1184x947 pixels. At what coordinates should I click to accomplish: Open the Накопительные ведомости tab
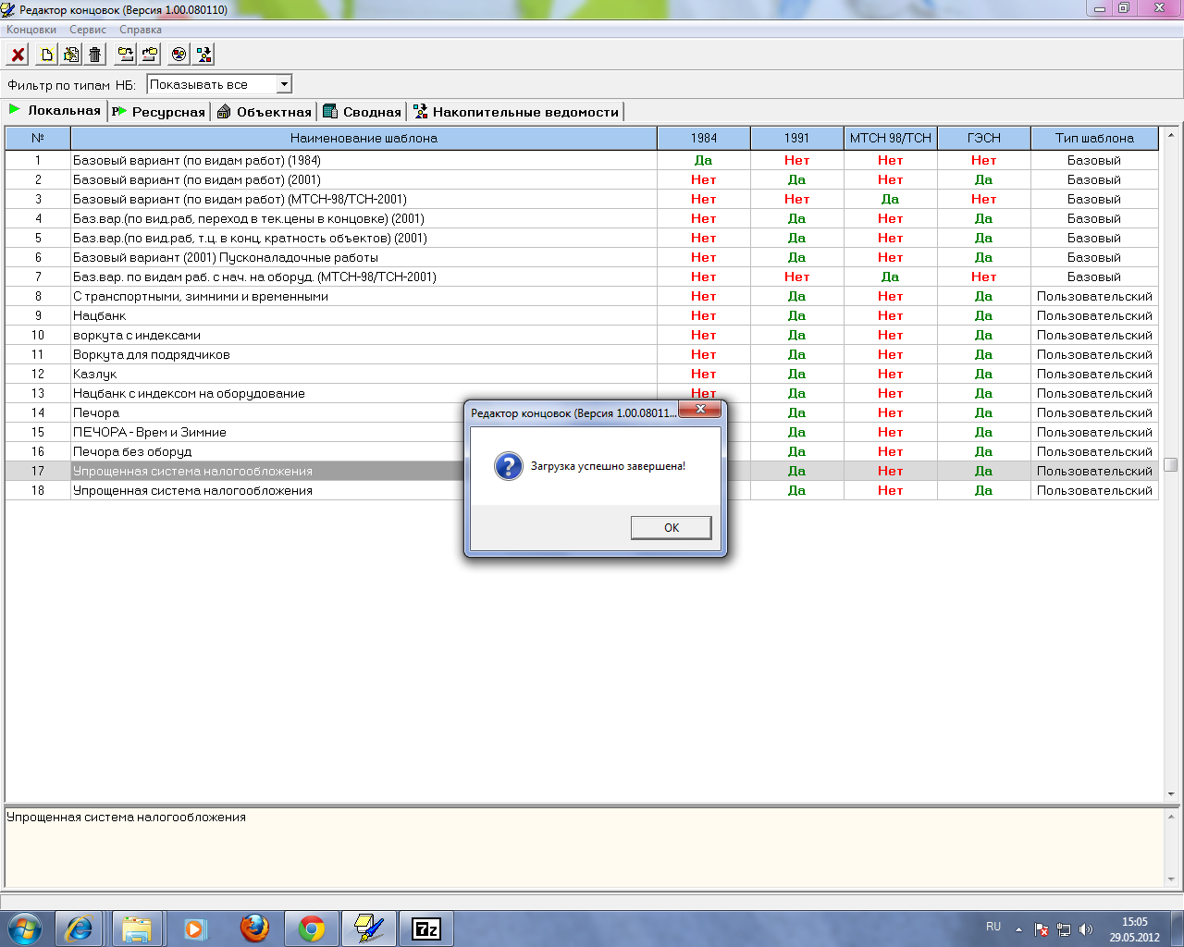point(516,112)
